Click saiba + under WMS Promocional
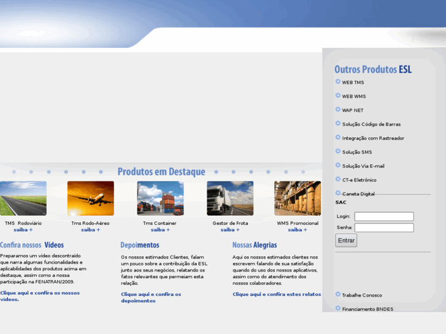Viewport: 446px width, 334px height. coord(298,230)
